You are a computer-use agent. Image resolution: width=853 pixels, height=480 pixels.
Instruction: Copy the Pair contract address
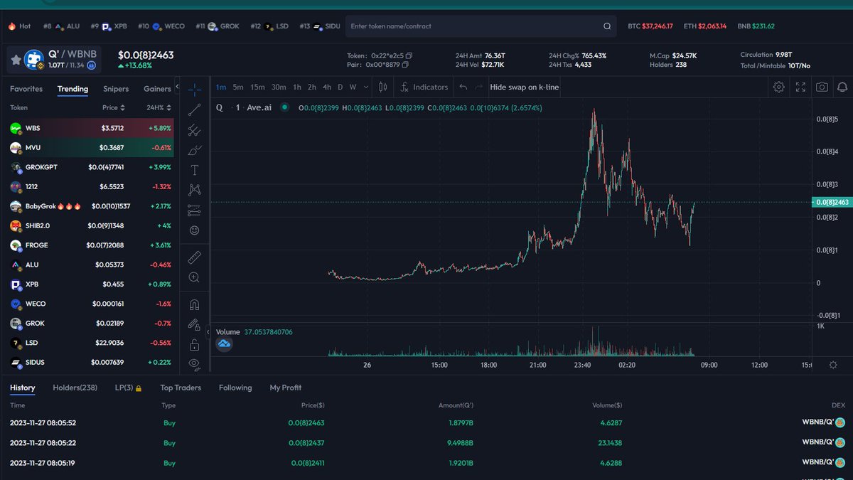[405, 65]
